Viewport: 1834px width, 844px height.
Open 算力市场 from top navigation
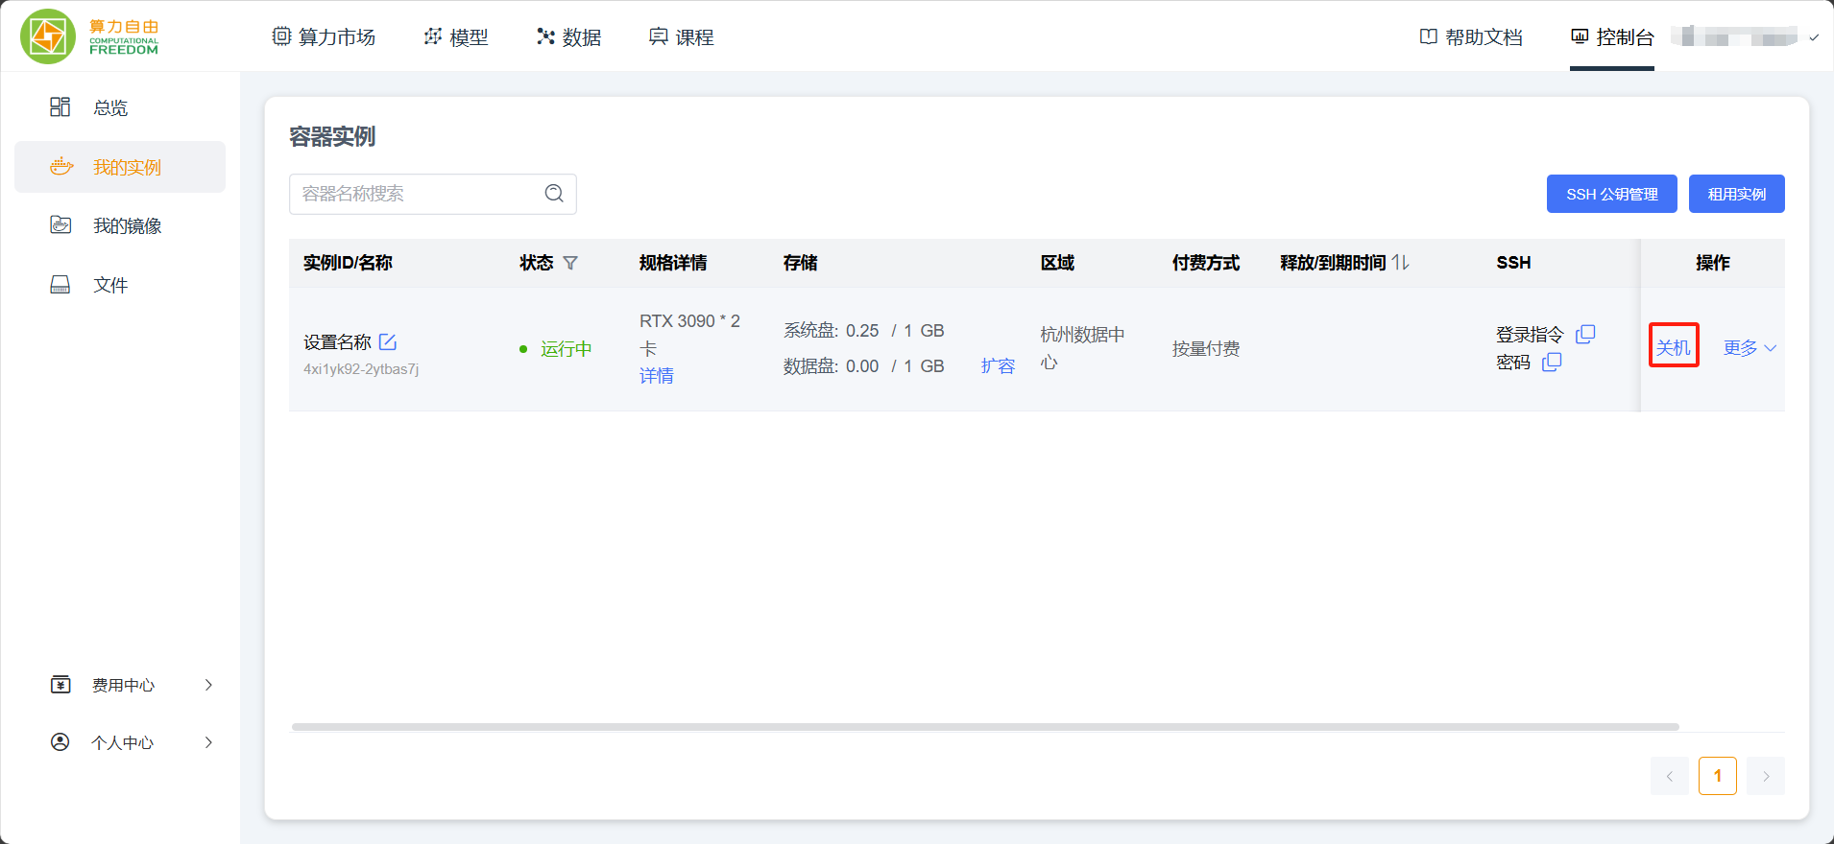[x=324, y=36]
